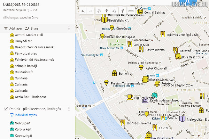Click the Big Ben Teaház cup marker

coord(130,97)
